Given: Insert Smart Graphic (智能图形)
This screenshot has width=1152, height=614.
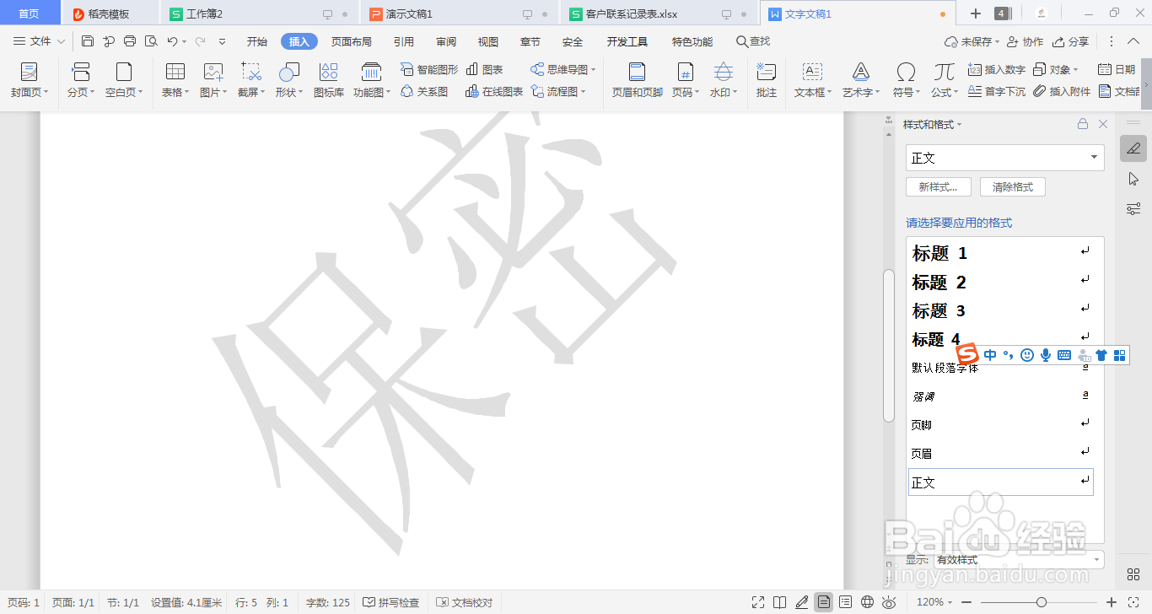Looking at the screenshot, I should point(429,70).
